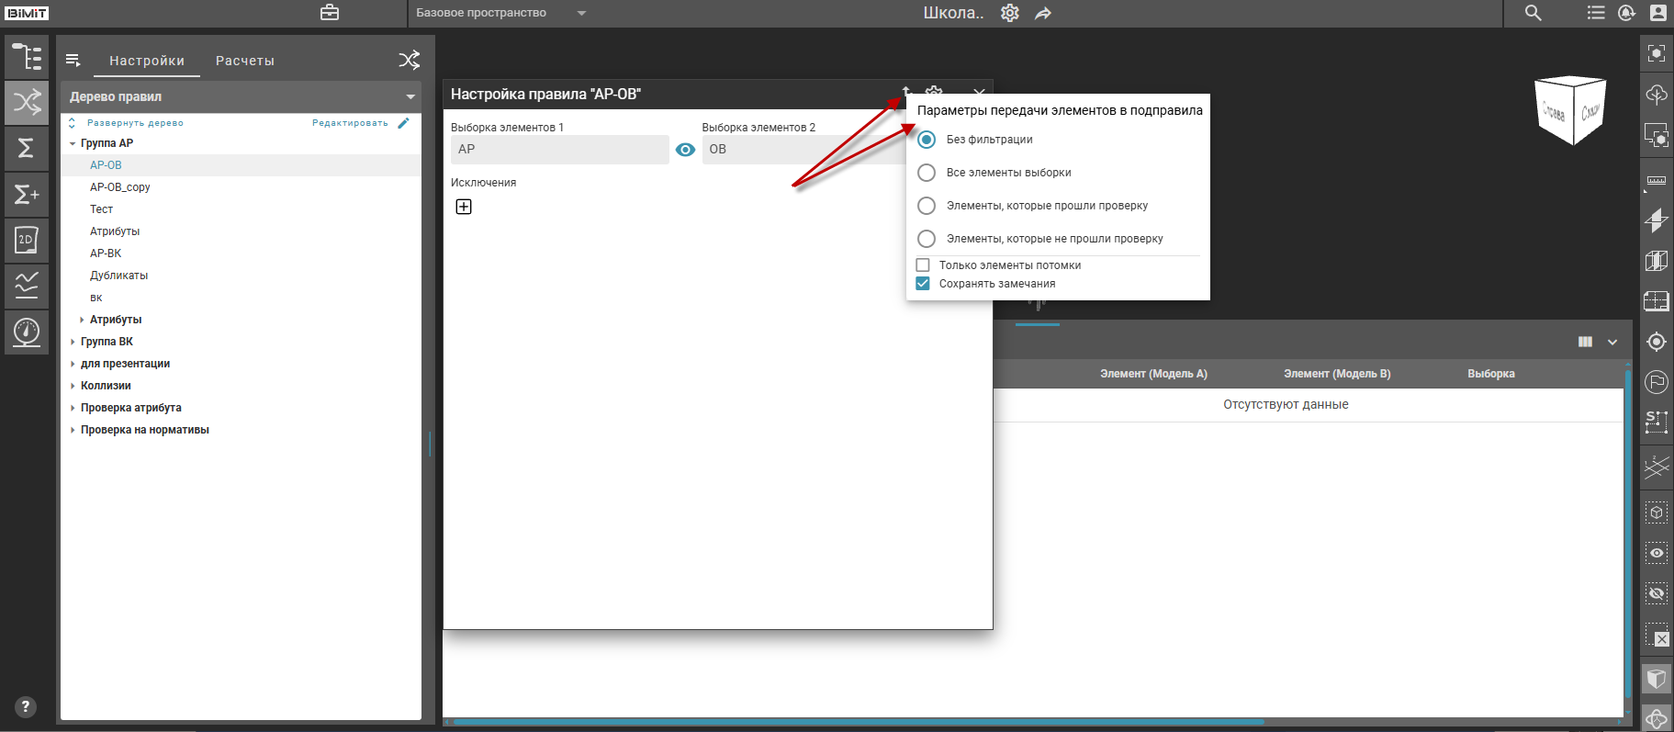1674x732 pixels.
Task: Add an exclusion with the plus icon
Action: (x=464, y=207)
